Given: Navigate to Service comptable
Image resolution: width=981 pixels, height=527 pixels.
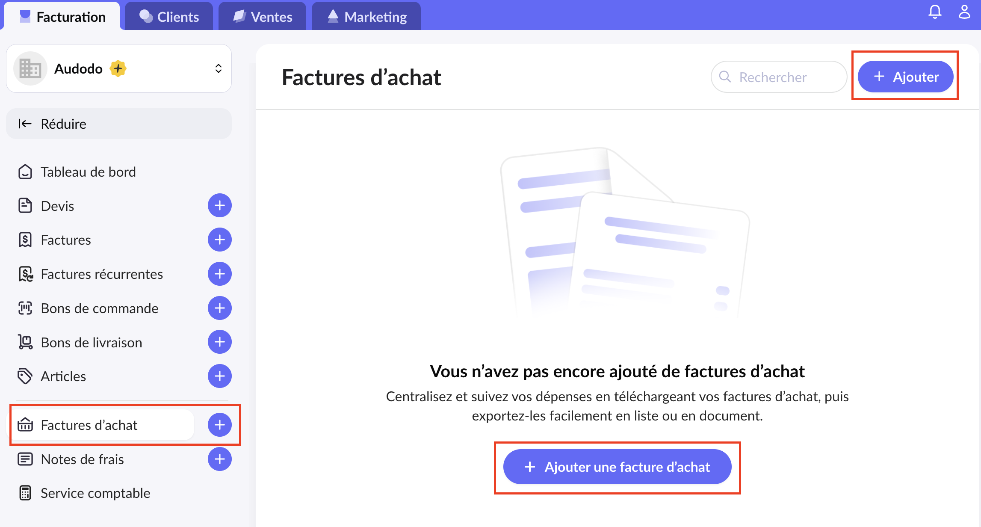Looking at the screenshot, I should tap(95, 493).
